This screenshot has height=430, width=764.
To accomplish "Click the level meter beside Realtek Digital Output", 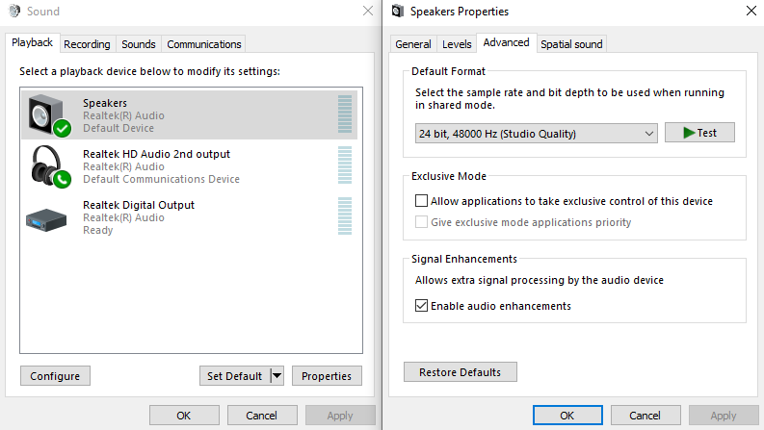I will pos(345,216).
